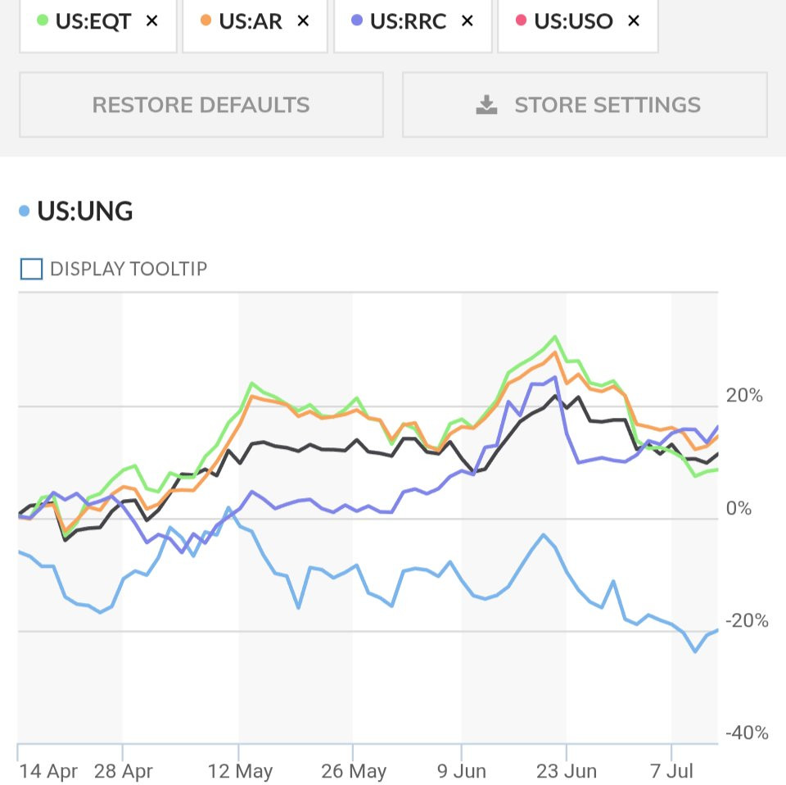This screenshot has height=785, width=786.
Task: Remove the US:EQT ticker chip
Action: point(151,21)
